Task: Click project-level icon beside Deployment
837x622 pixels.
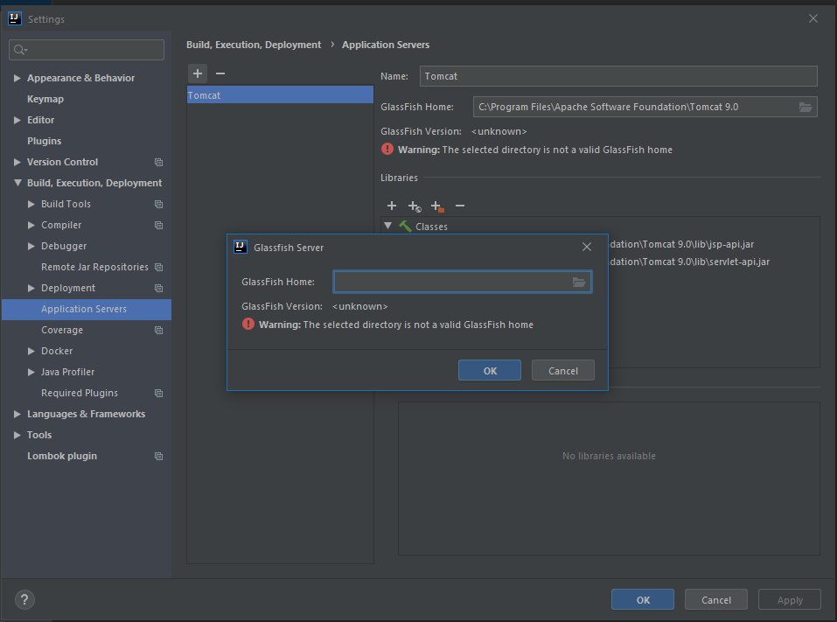Action: tap(158, 288)
